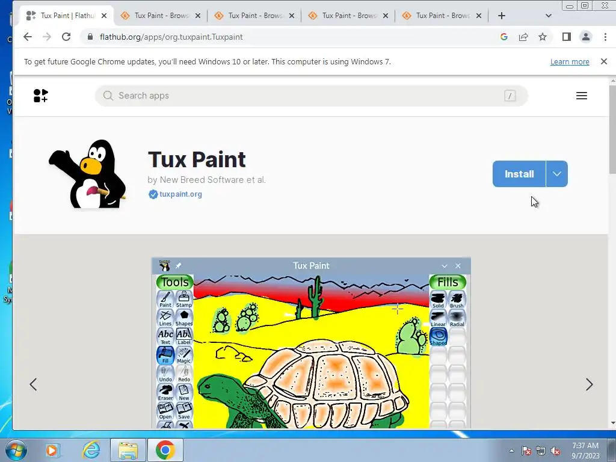616x462 pixels.
Task: Click the Eraser tool in screenshot
Action: pos(165,392)
